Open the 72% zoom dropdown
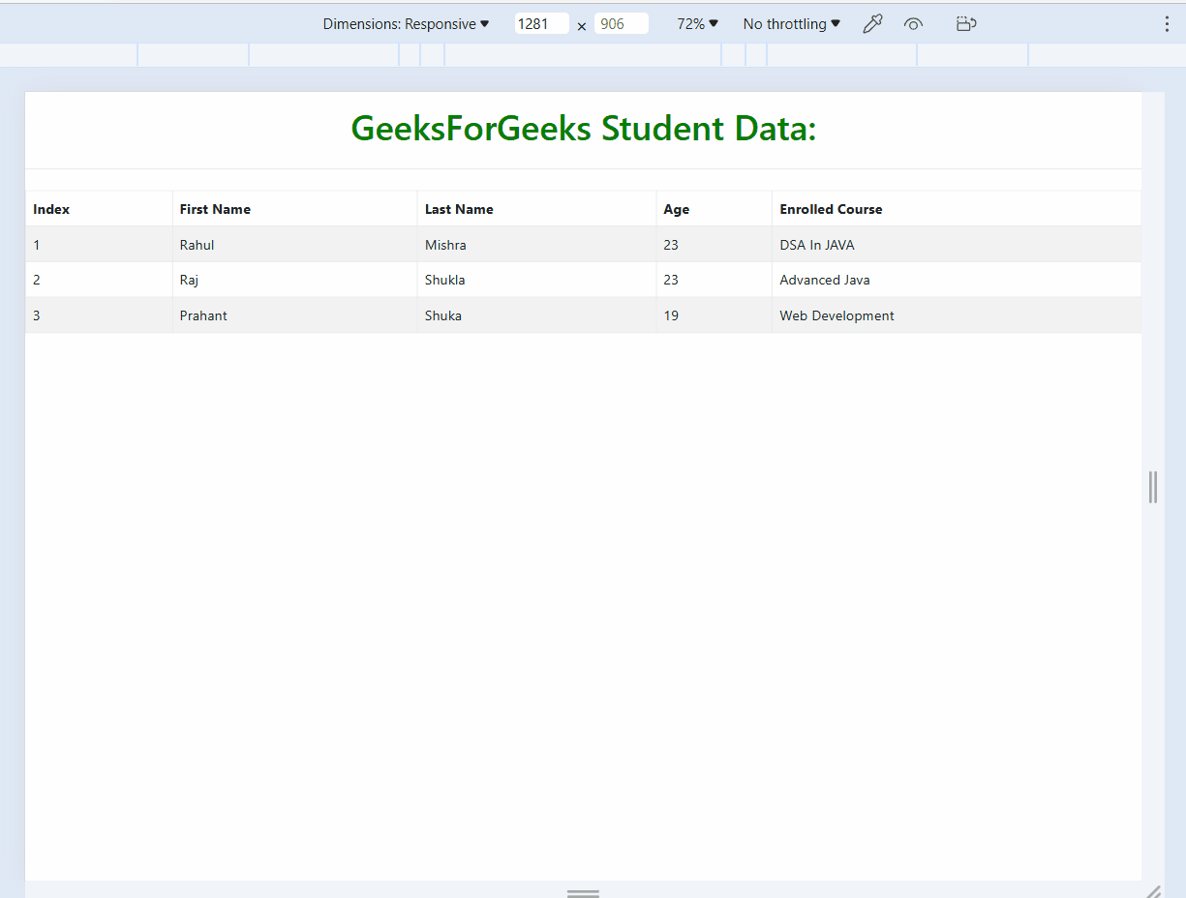The image size is (1186, 898). coord(697,24)
